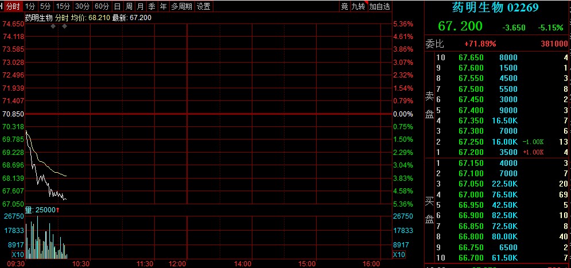This screenshot has height=268, width=571.
Task: Switch to the 1分 period tab
Action: pos(30,6)
